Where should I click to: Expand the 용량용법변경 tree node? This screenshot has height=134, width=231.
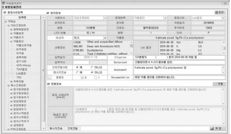11,29
